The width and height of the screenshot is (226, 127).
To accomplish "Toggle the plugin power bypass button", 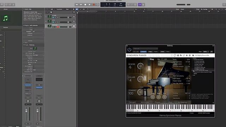I will tap(129, 49).
